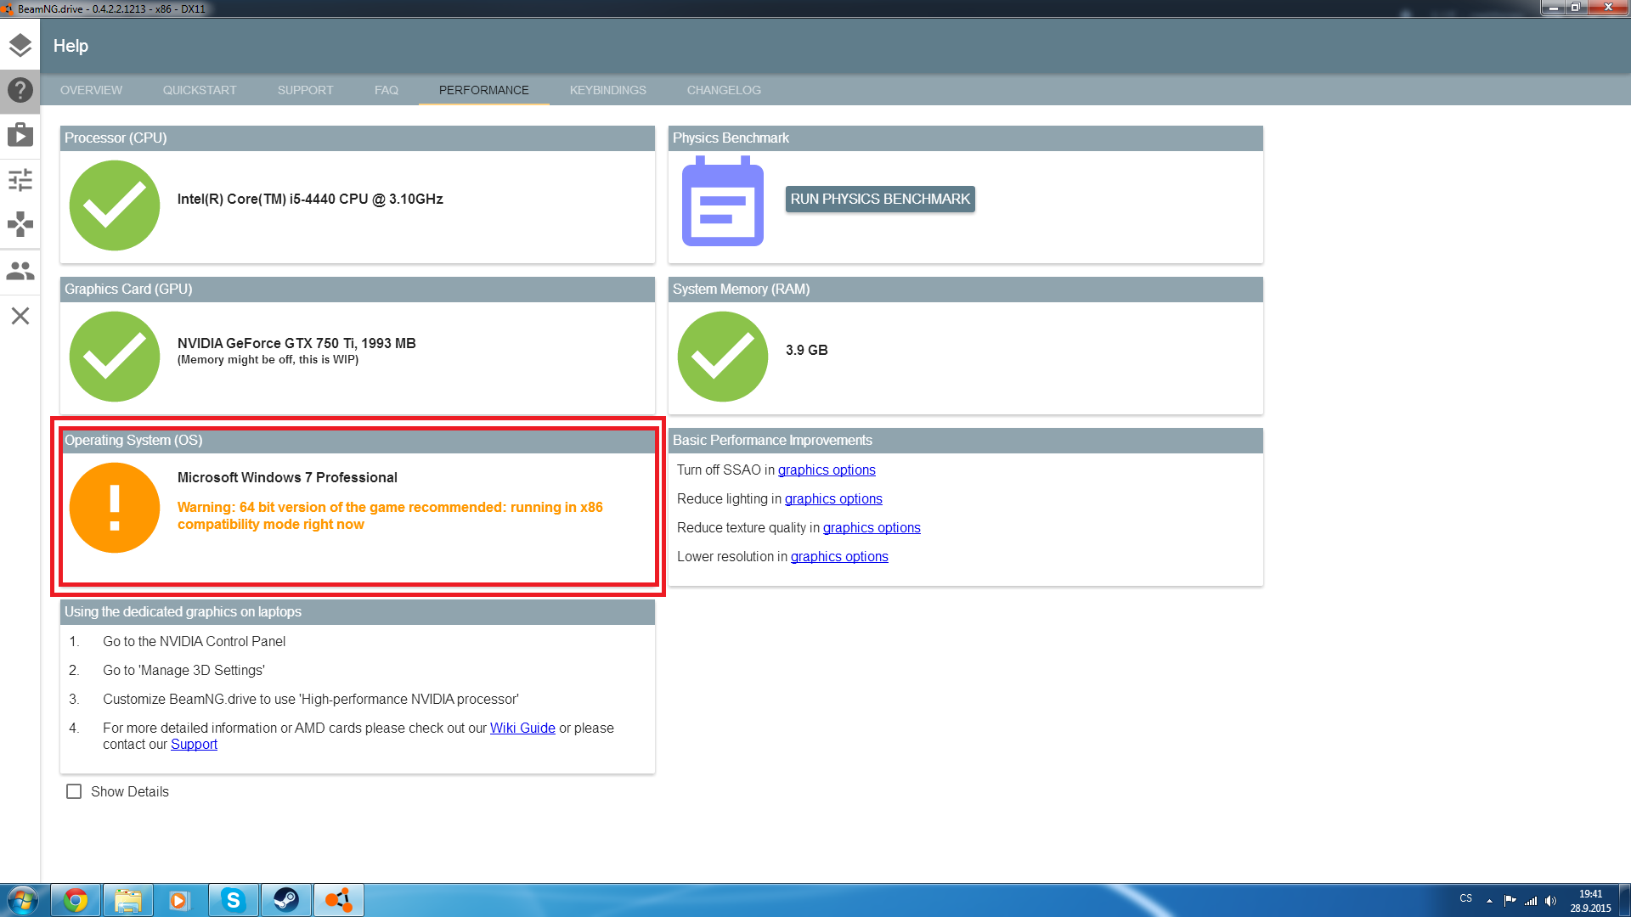Click the Show desktop strip on taskbar
The height and width of the screenshot is (917, 1631).
point(1625,900)
